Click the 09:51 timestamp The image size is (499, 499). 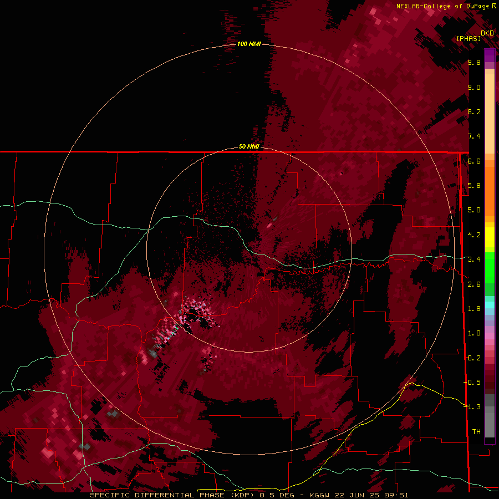[x=395, y=495]
